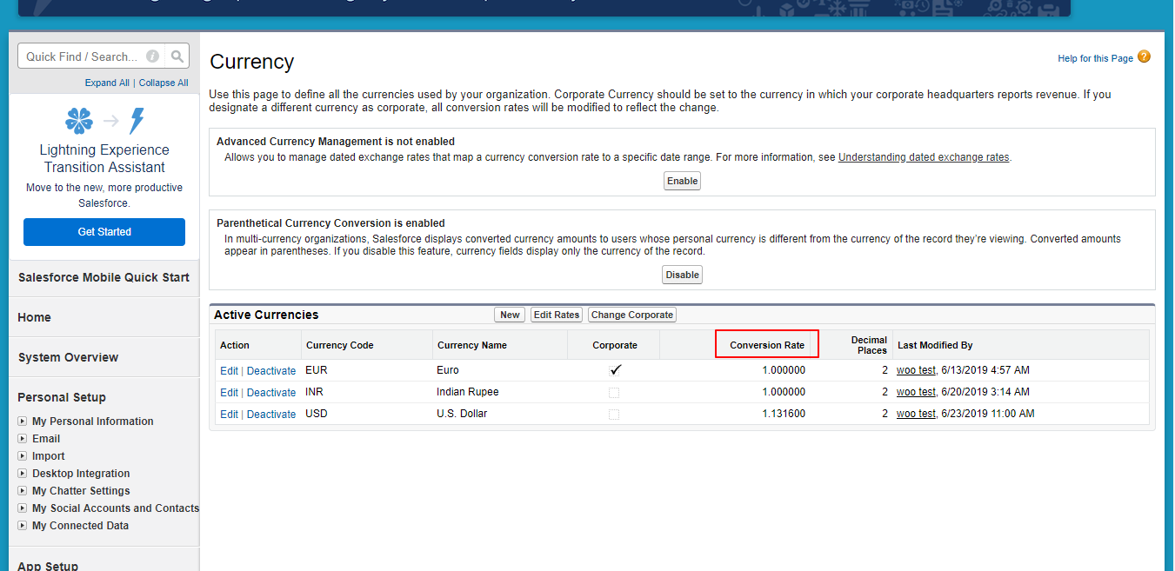Viewport: 1175px width, 571px height.
Task: Expand the My Chatter Settings arrow
Action: (x=23, y=491)
